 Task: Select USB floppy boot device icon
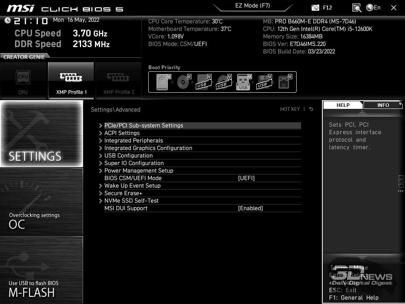pos(264,82)
